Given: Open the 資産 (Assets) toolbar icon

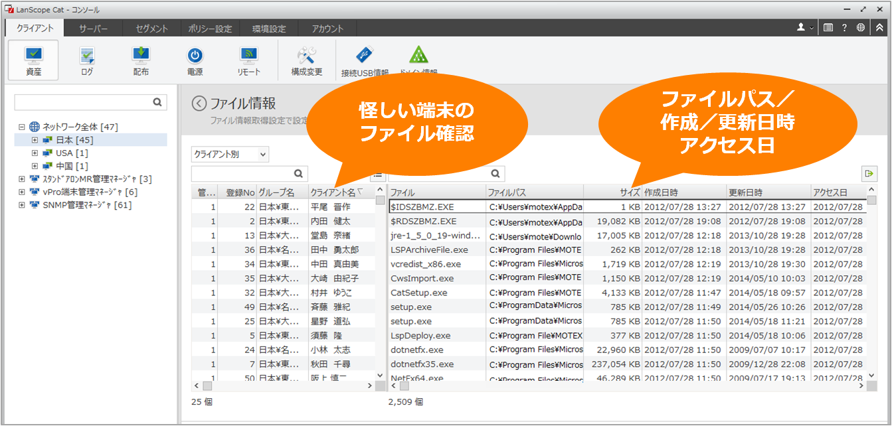Looking at the screenshot, I should coord(33,60).
